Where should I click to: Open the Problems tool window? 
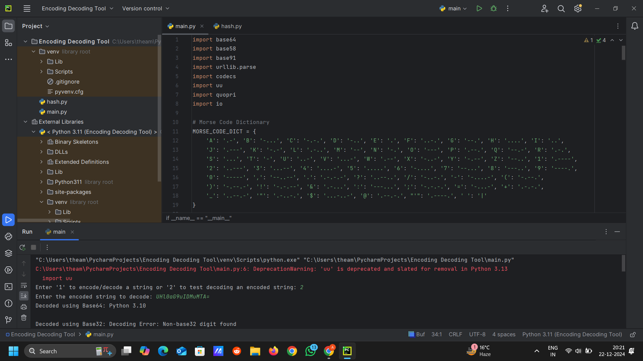point(8,303)
